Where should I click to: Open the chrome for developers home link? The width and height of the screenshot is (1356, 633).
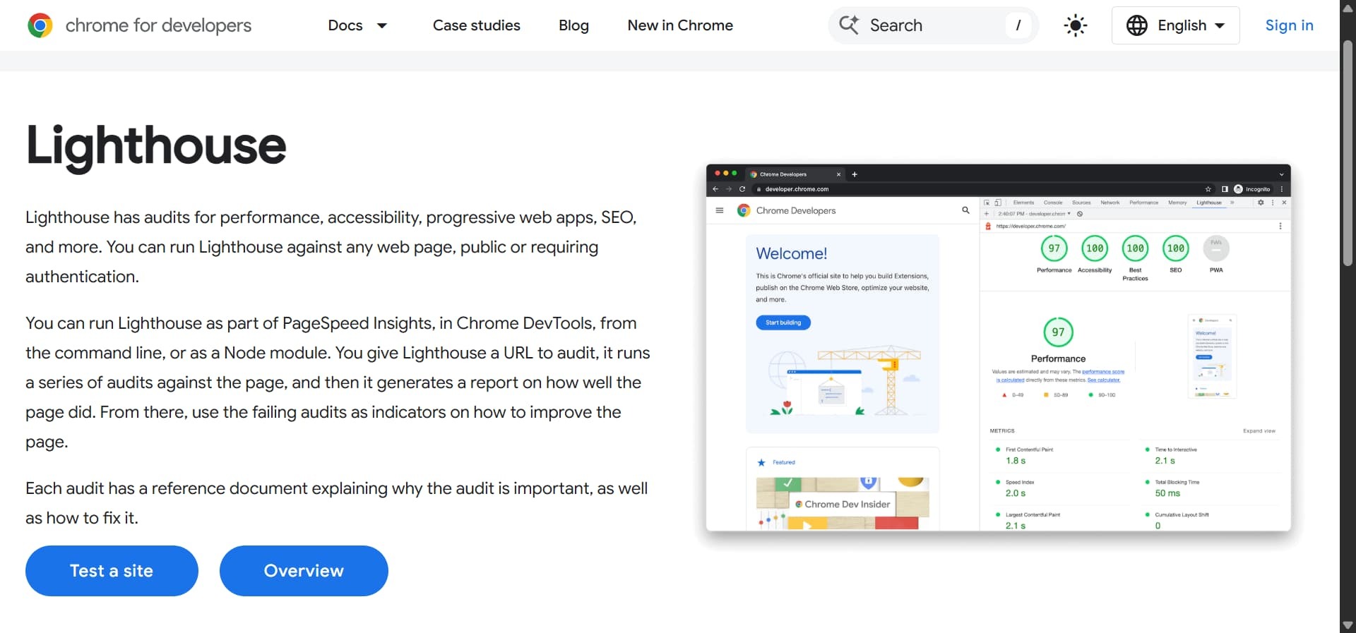point(139,25)
